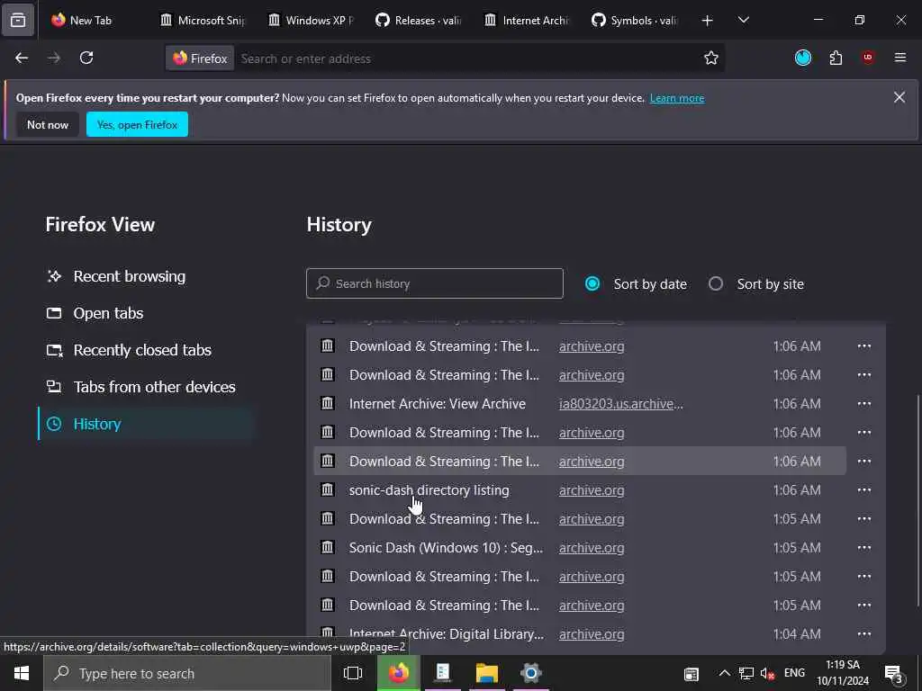List all tabs dropdown arrow

pyautogui.click(x=743, y=21)
